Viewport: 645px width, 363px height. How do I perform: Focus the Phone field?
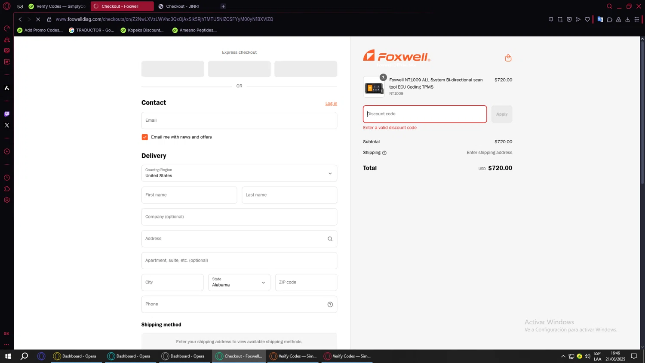[x=239, y=305]
